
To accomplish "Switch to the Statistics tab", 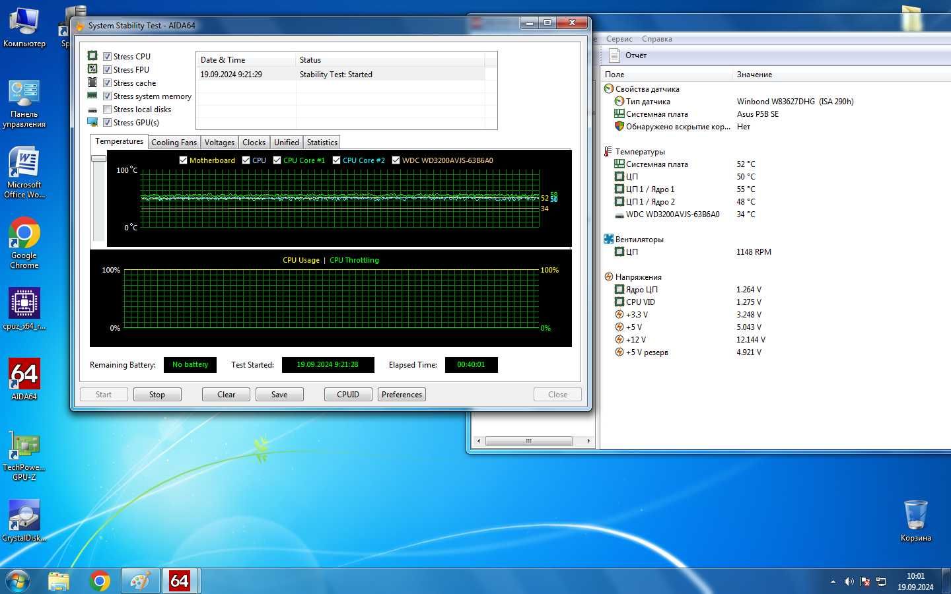I will pos(322,143).
